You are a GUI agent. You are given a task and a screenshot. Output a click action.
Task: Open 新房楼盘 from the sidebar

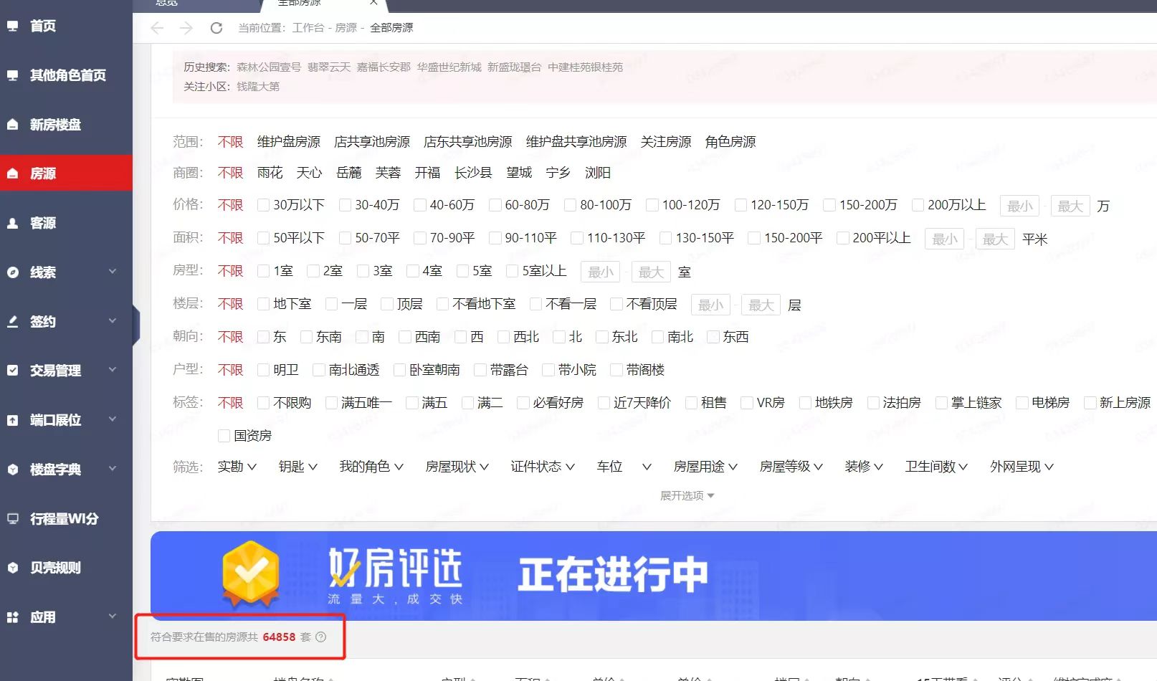click(x=53, y=124)
